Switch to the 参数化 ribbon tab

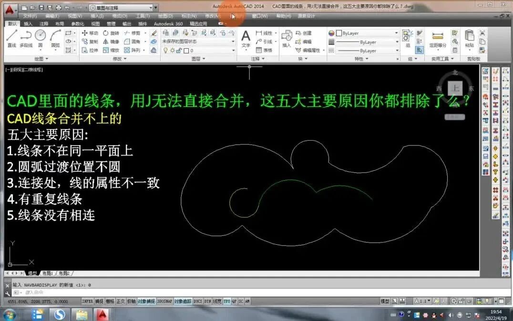(78, 24)
